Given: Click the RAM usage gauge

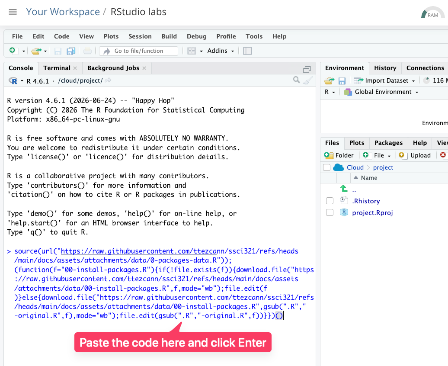Looking at the screenshot, I should (x=432, y=13).
